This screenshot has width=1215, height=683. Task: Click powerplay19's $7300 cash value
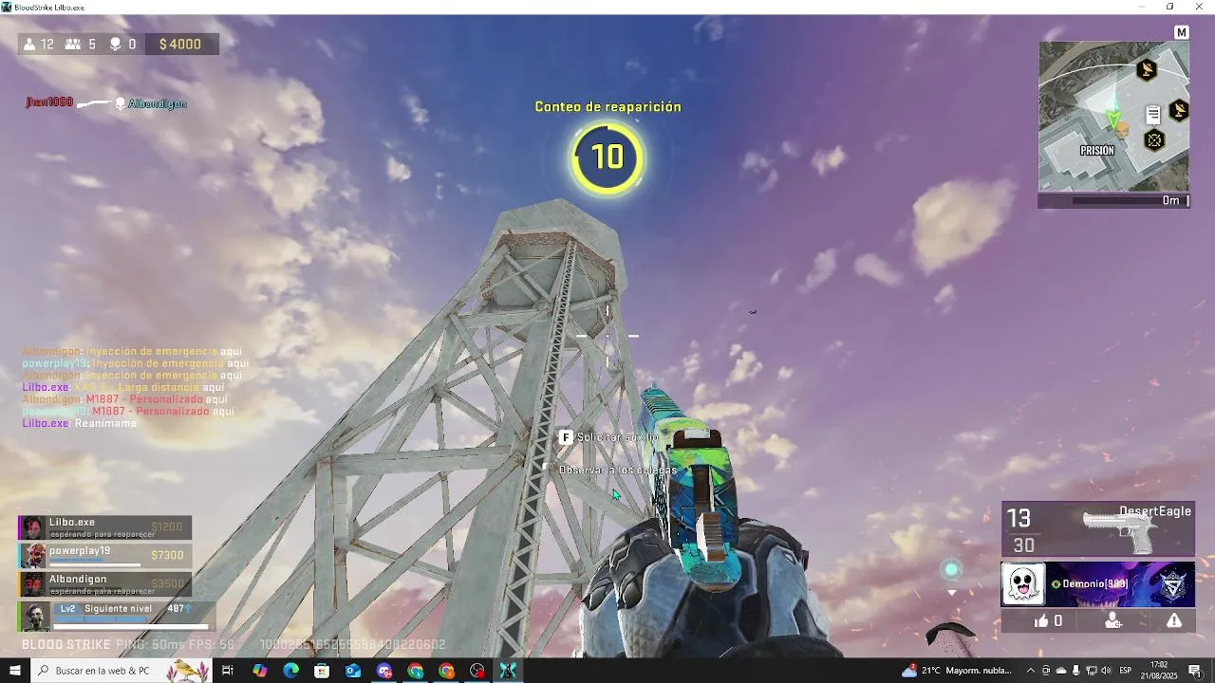pos(167,555)
